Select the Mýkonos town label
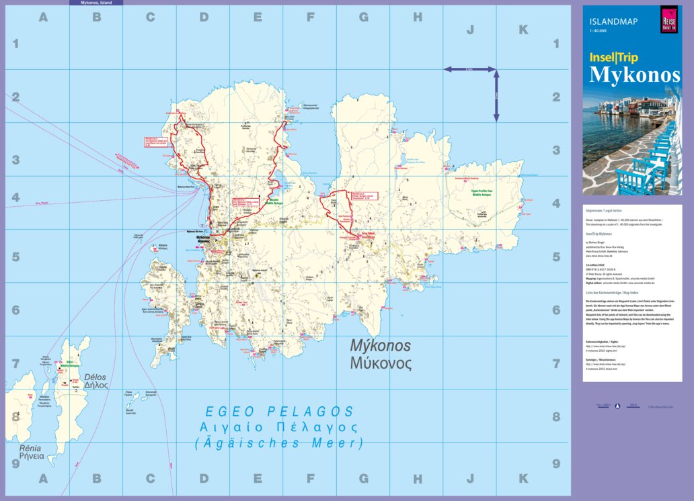The width and height of the screenshot is (694, 501). tap(204, 239)
